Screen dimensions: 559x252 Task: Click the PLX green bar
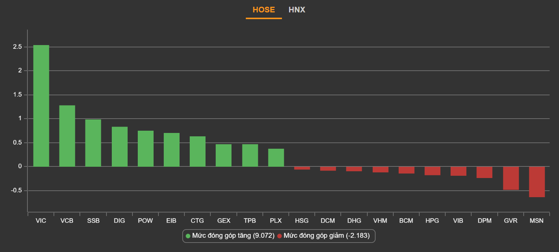[276, 158]
